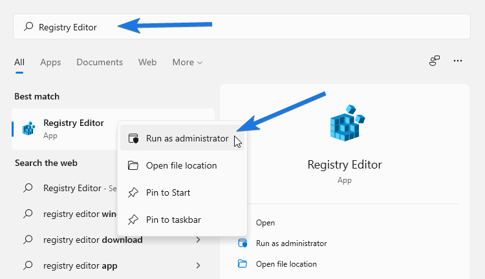Click Open file location in preview pane
The height and width of the screenshot is (279, 485).
click(x=286, y=264)
